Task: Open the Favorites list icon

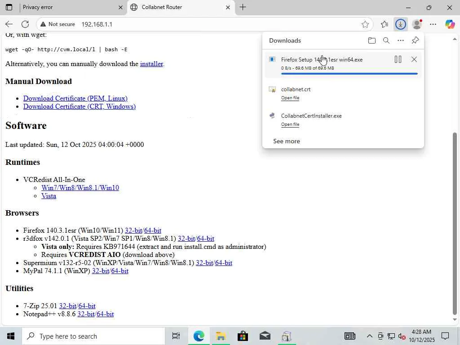Action: (x=385, y=24)
